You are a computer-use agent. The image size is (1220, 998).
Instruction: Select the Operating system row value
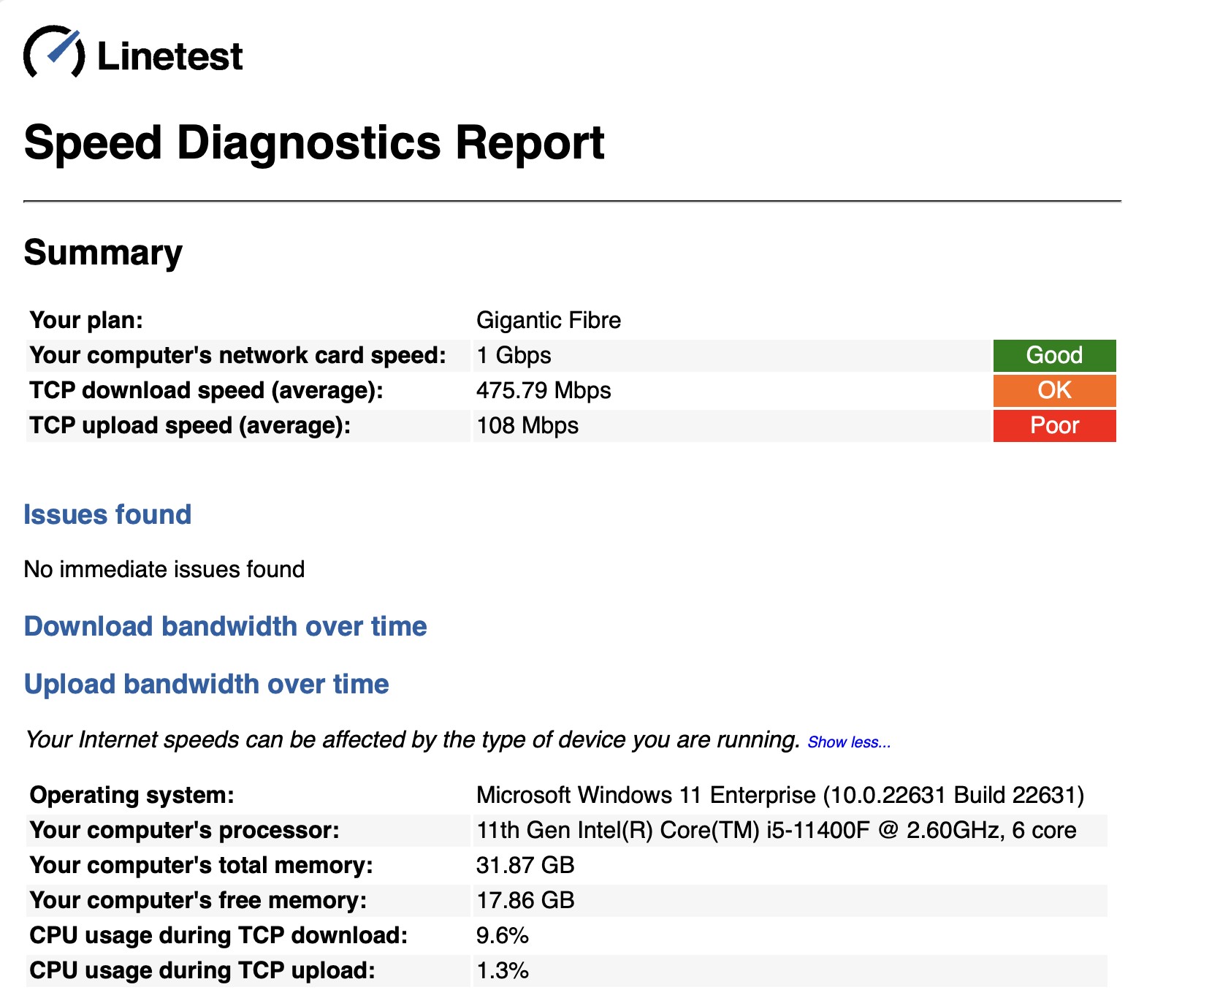click(x=780, y=795)
